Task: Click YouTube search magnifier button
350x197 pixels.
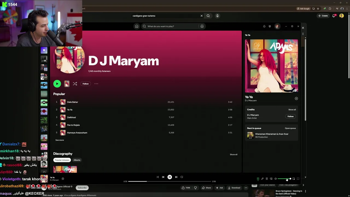Action: [x=208, y=16]
